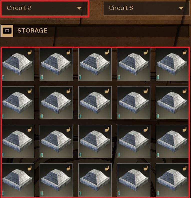
Task: Select first item in second storage row
Action: (x=18, y=103)
